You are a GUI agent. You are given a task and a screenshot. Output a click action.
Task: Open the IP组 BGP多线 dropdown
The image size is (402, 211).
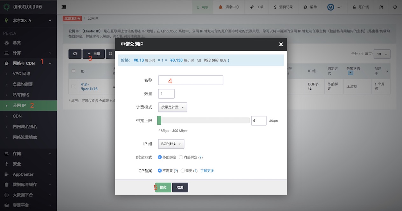[171, 144]
